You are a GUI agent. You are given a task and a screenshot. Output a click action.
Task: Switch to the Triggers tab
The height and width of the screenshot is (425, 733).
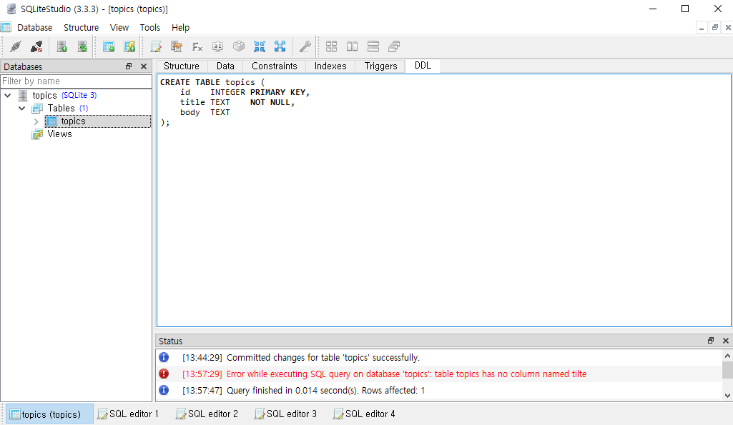[x=381, y=66]
